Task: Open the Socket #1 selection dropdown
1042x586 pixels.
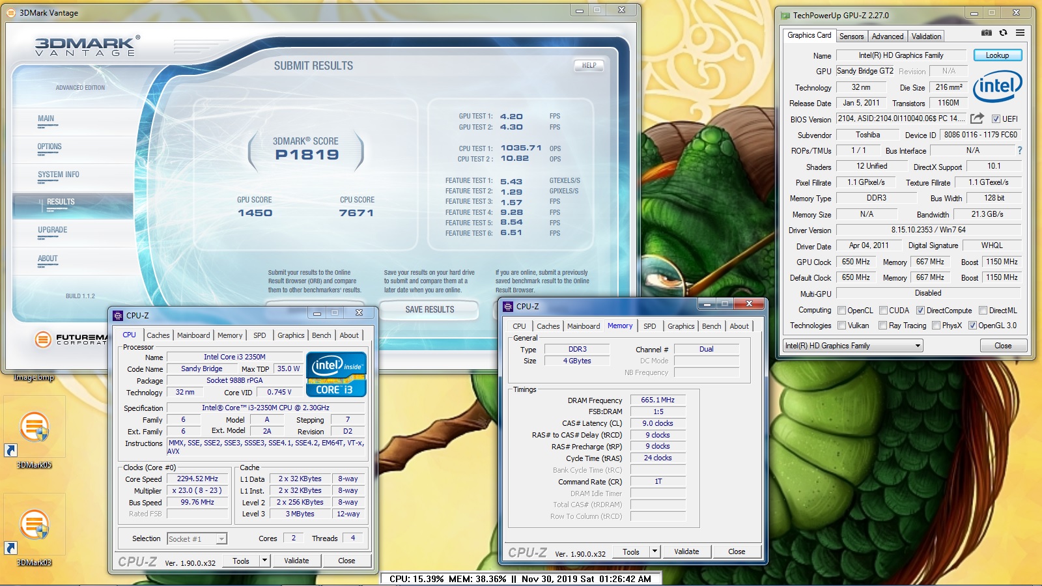Action: click(196, 539)
